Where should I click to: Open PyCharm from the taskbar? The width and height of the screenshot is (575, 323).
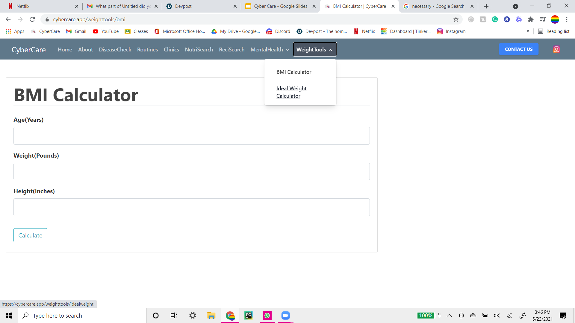coord(248,316)
